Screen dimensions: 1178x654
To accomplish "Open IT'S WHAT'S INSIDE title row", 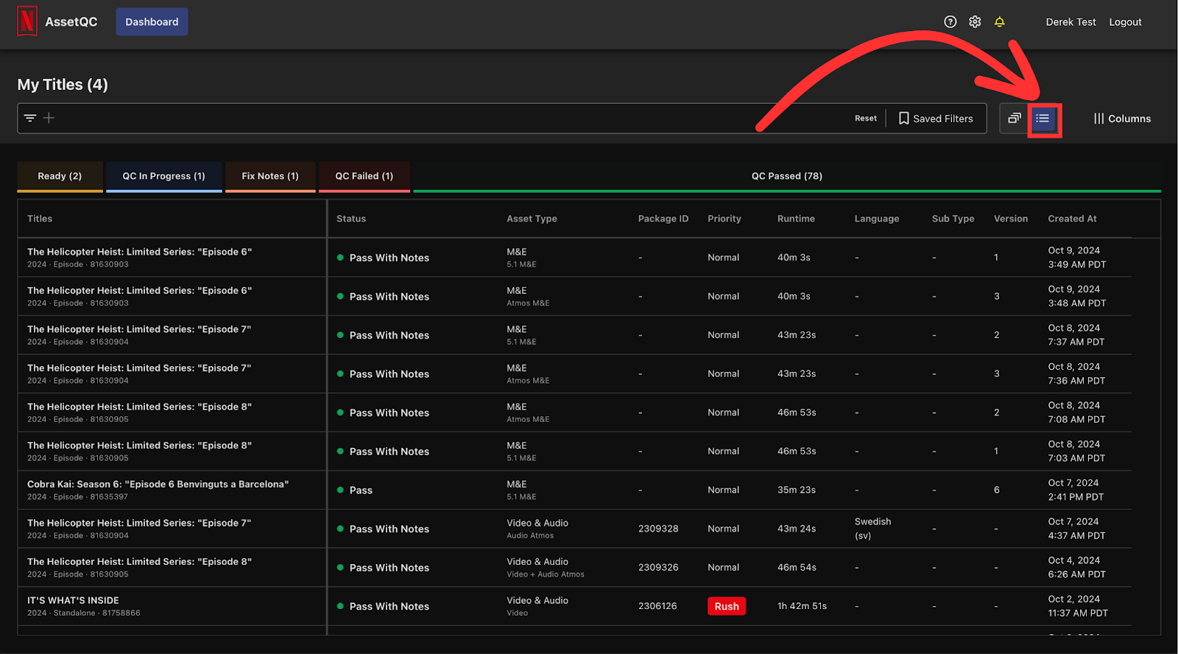I will point(73,601).
